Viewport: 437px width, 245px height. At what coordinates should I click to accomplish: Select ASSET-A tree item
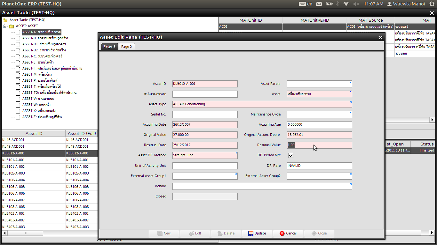tap(41, 32)
